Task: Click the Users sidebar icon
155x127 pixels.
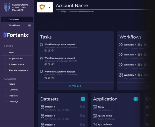Action: [6, 84]
